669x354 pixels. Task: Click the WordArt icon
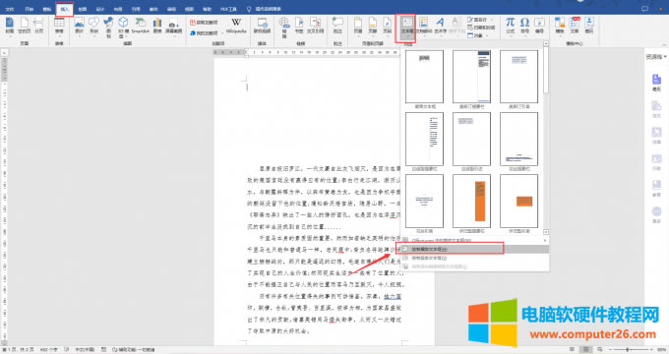(440, 26)
